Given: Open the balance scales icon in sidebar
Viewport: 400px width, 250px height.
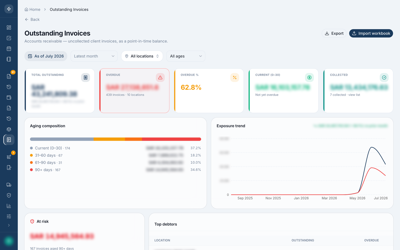Looking at the screenshot, I should (x=9, y=129).
